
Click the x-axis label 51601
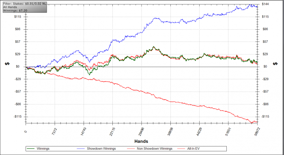point(228,132)
